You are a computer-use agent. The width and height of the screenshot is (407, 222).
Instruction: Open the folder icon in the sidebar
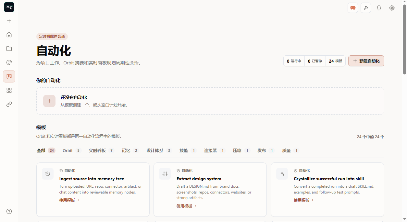[x=9, y=49]
